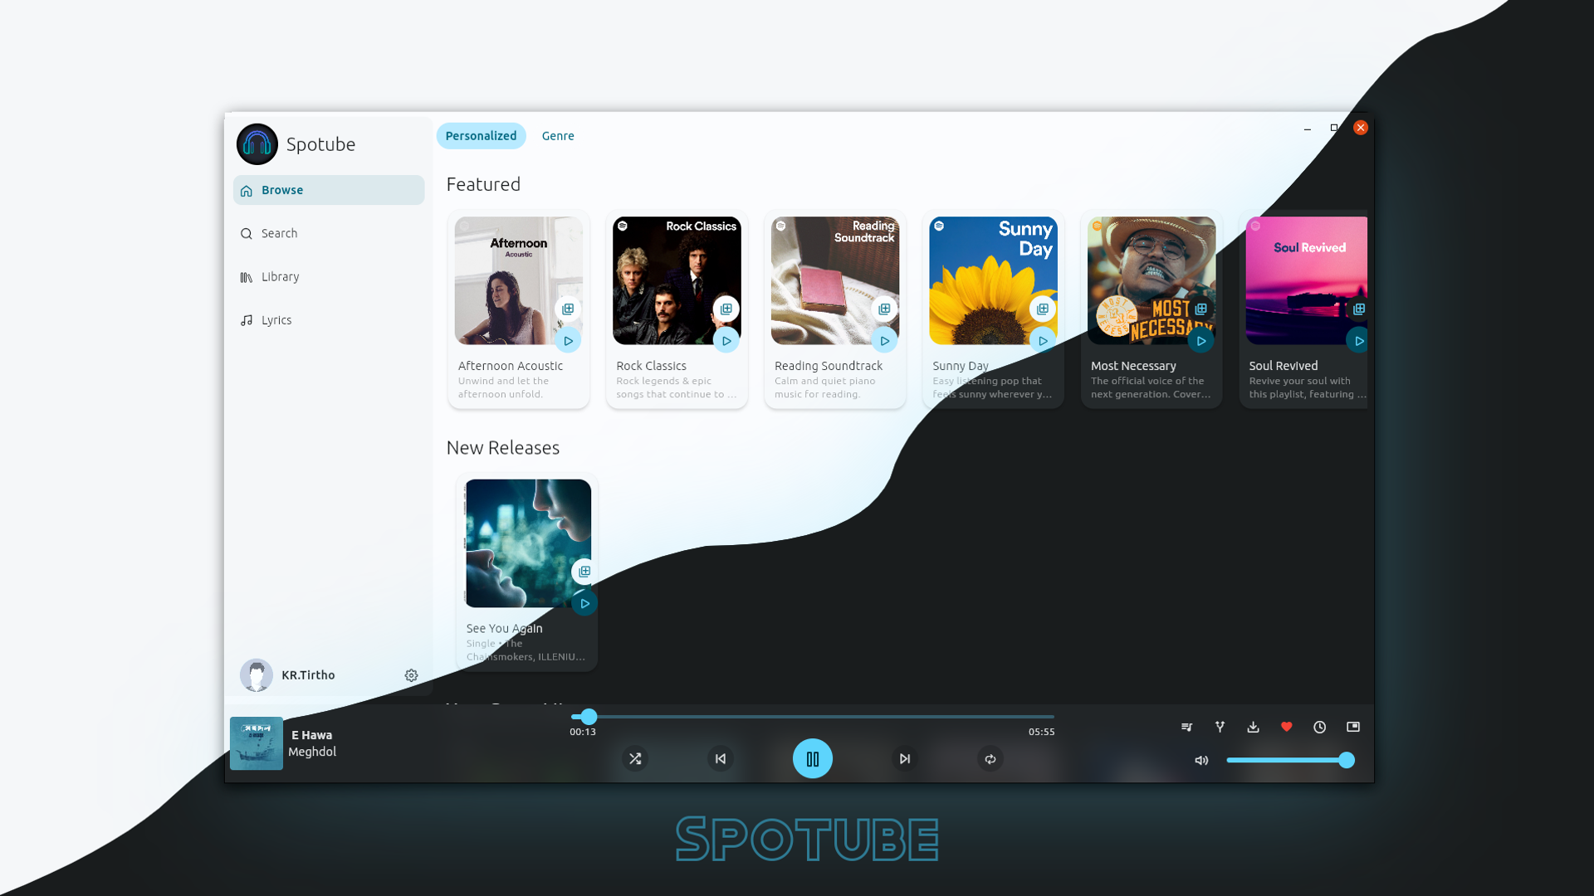
Task: Click the download track icon
Action: (1254, 727)
